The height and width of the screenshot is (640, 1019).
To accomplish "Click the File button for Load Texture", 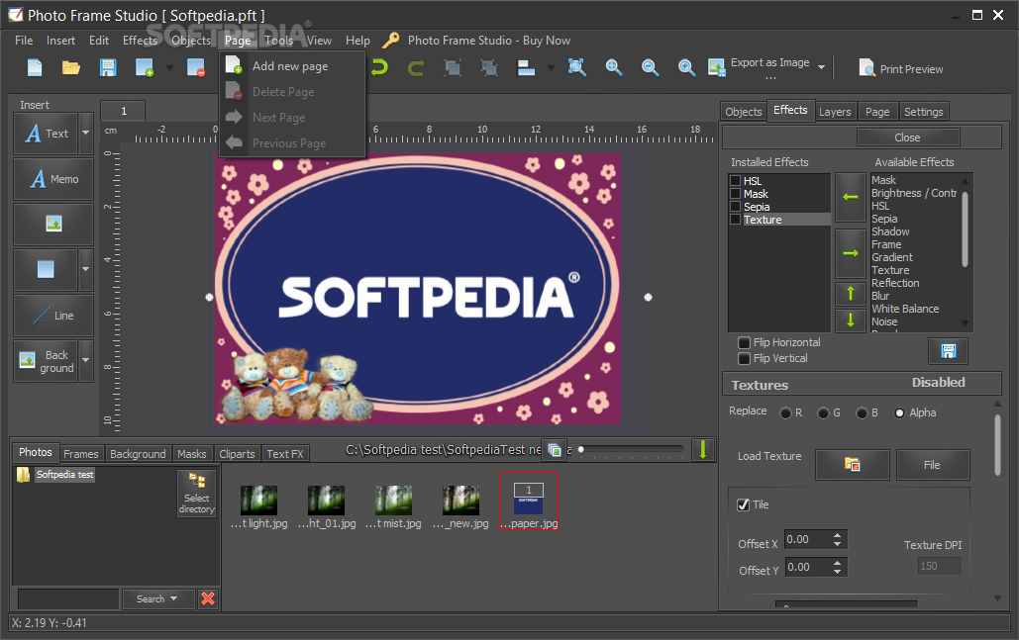I will click(933, 465).
